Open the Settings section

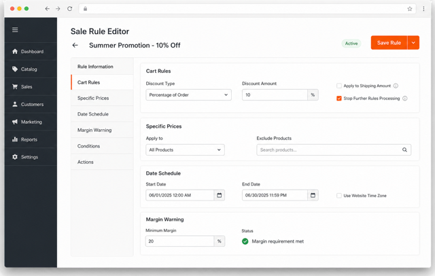[31, 157]
